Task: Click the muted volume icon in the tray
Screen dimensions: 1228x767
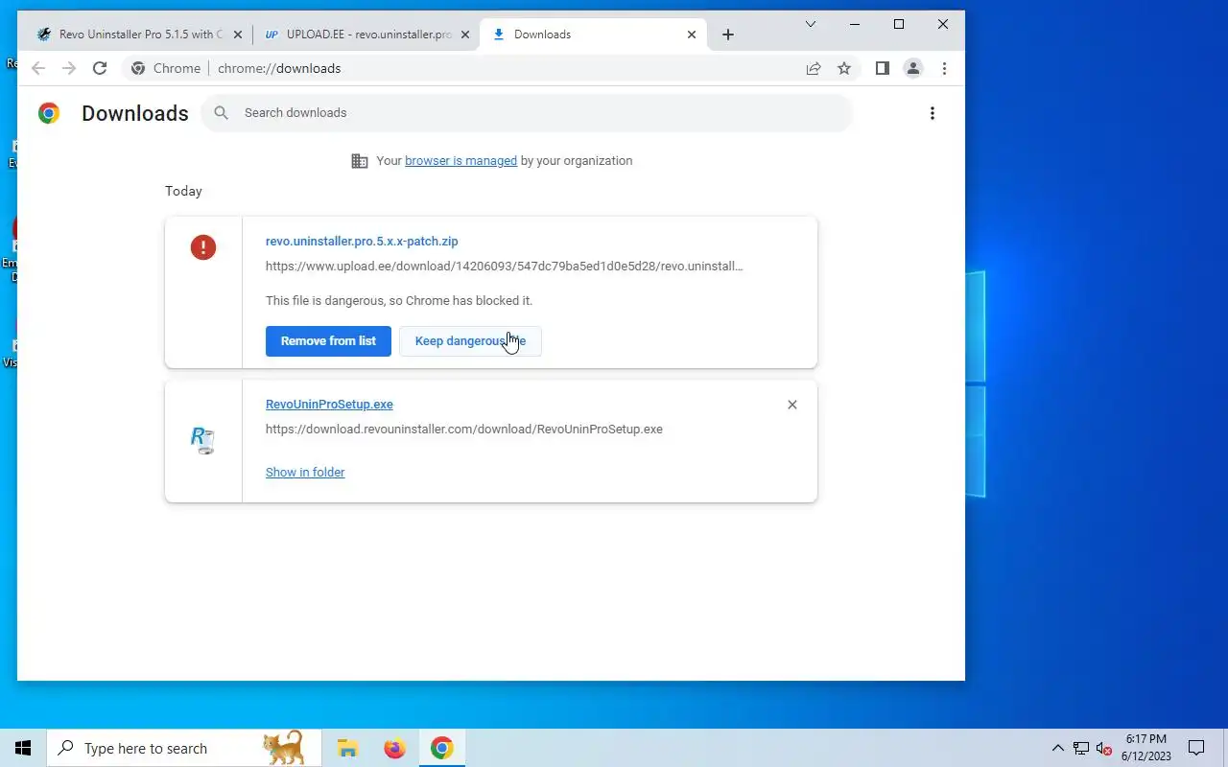Action: pos(1103,748)
